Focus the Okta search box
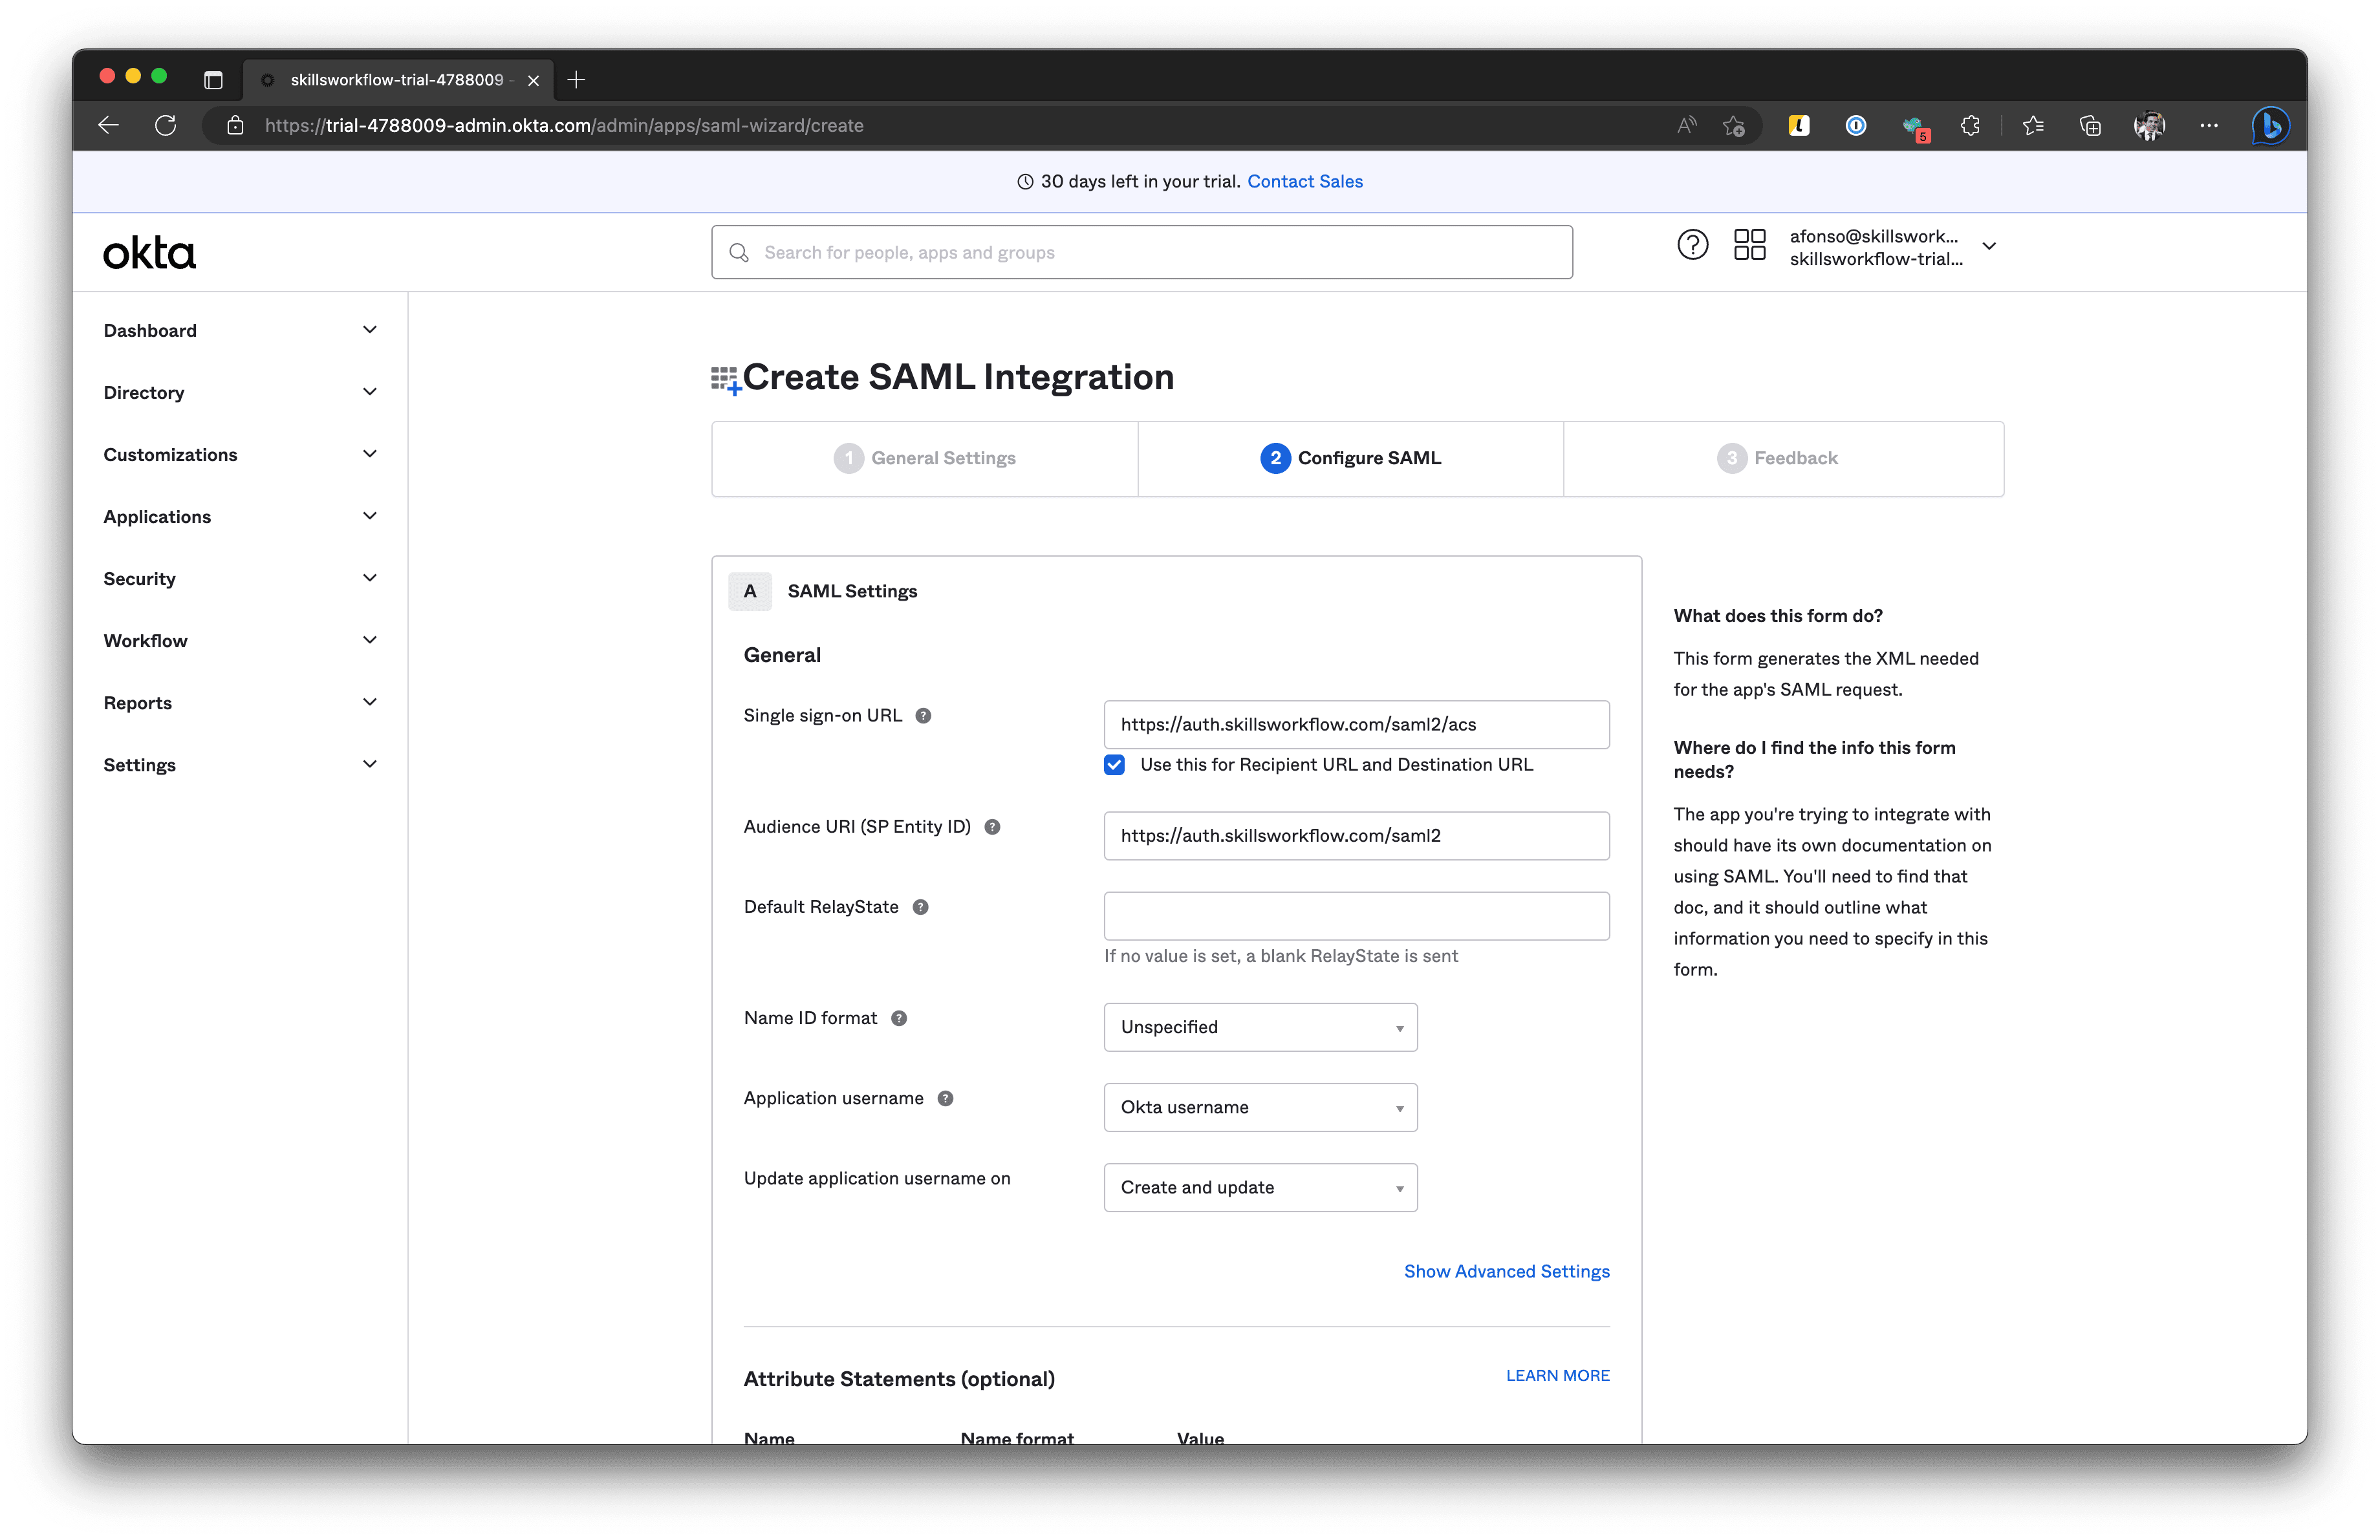Image resolution: width=2380 pixels, height=1540 pixels. tap(1142, 253)
